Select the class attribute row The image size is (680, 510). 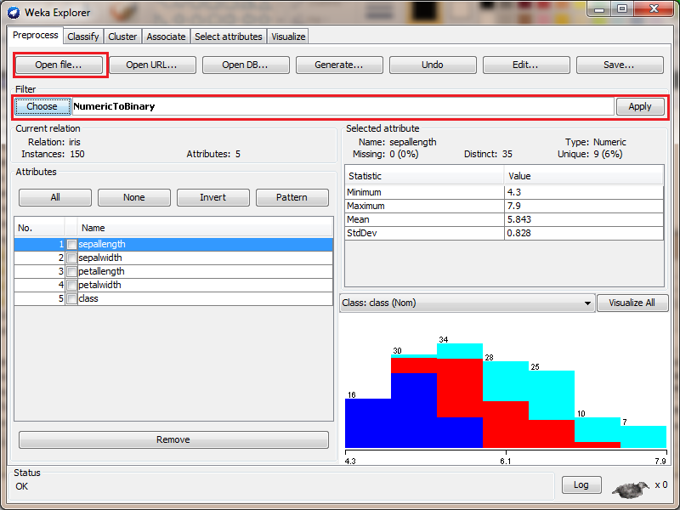point(204,299)
